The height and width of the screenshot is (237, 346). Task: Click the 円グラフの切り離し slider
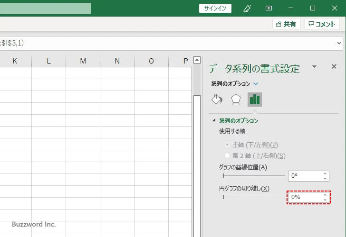[x=254, y=197]
